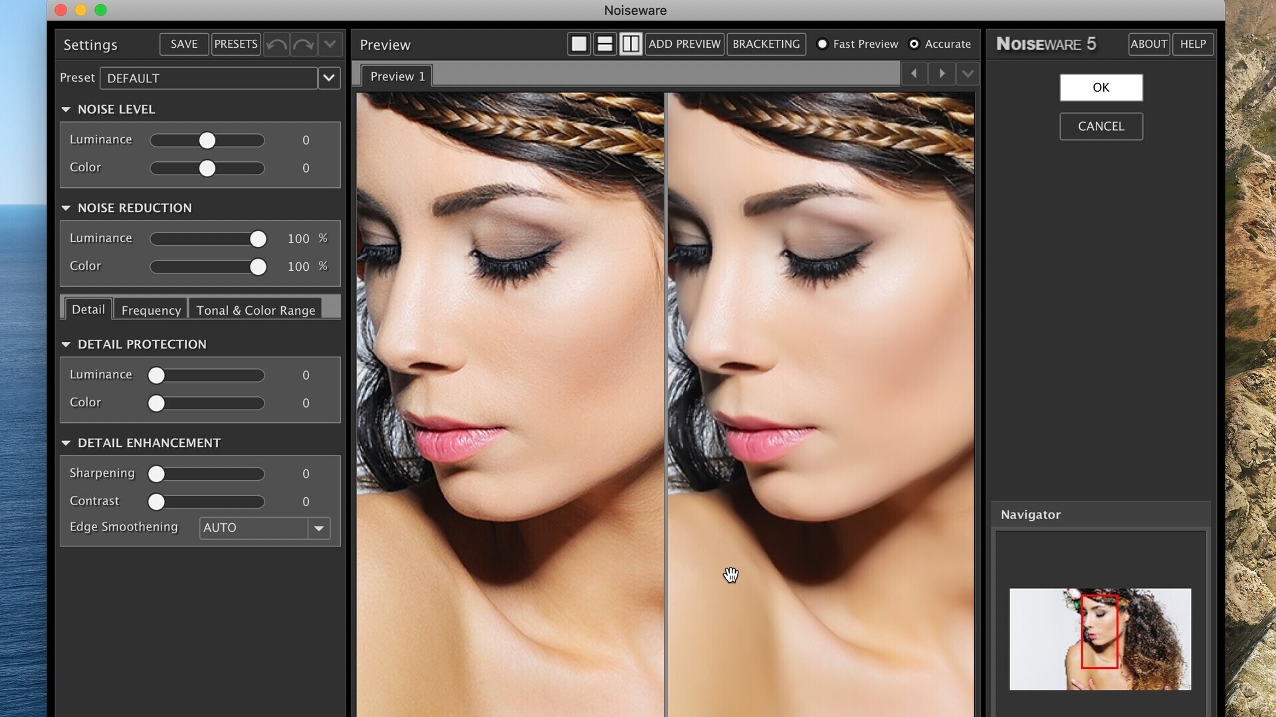This screenshot has width=1276, height=717.
Task: Go to the previous preview tab arrow
Action: [914, 73]
